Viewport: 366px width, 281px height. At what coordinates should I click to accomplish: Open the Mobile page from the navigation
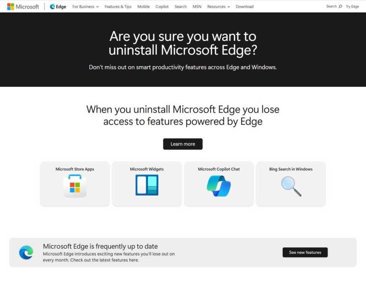(143, 6)
